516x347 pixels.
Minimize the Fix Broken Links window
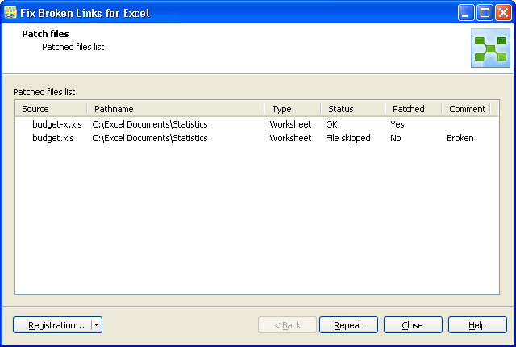(x=466, y=13)
